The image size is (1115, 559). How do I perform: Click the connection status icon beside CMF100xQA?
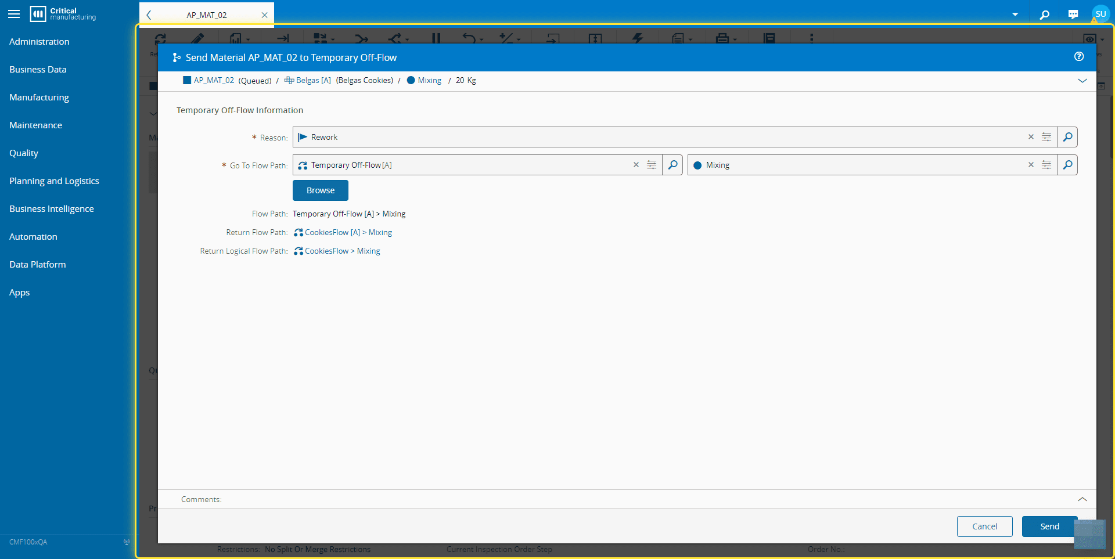127,542
